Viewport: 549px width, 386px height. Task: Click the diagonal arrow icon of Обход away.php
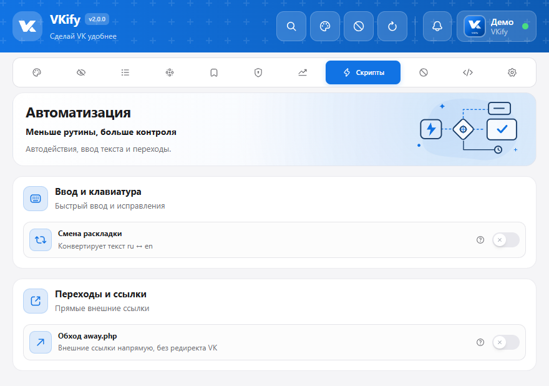click(41, 342)
